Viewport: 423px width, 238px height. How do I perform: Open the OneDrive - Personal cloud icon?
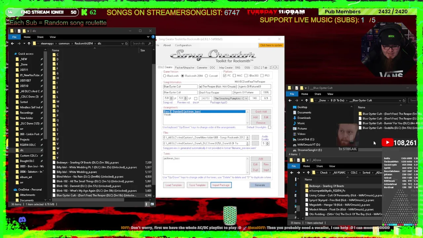tap(15, 190)
